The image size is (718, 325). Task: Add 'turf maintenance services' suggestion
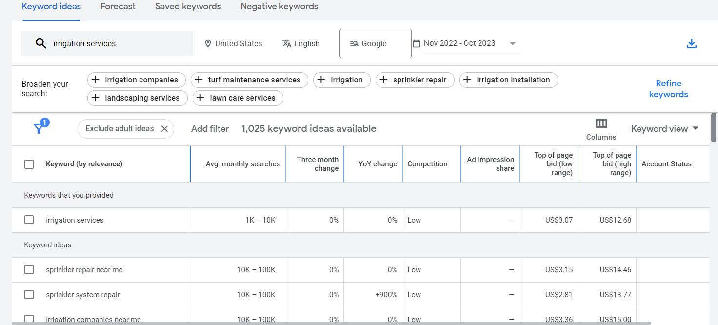[249, 80]
